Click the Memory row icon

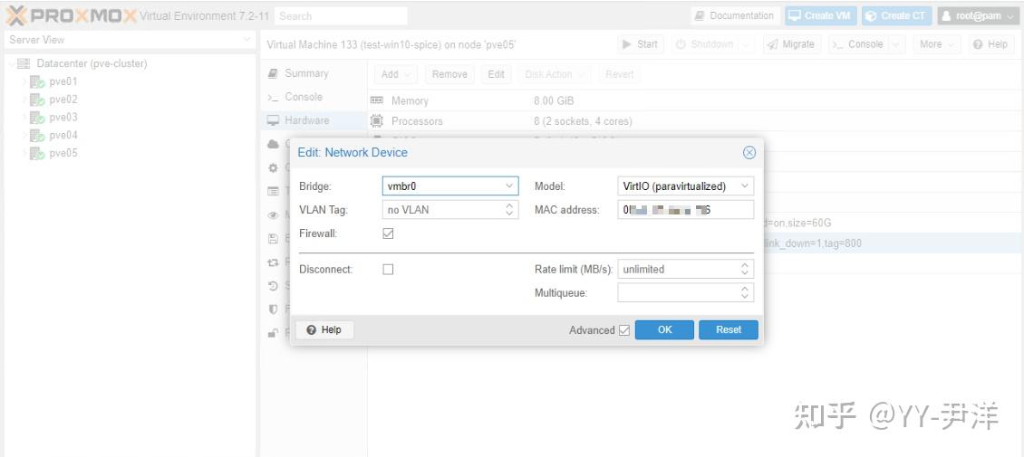[x=377, y=100]
